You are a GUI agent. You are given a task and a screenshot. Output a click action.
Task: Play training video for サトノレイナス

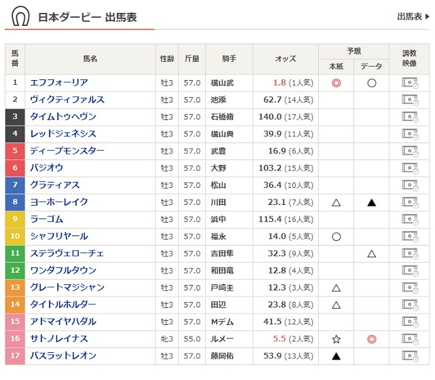pyautogui.click(x=409, y=339)
